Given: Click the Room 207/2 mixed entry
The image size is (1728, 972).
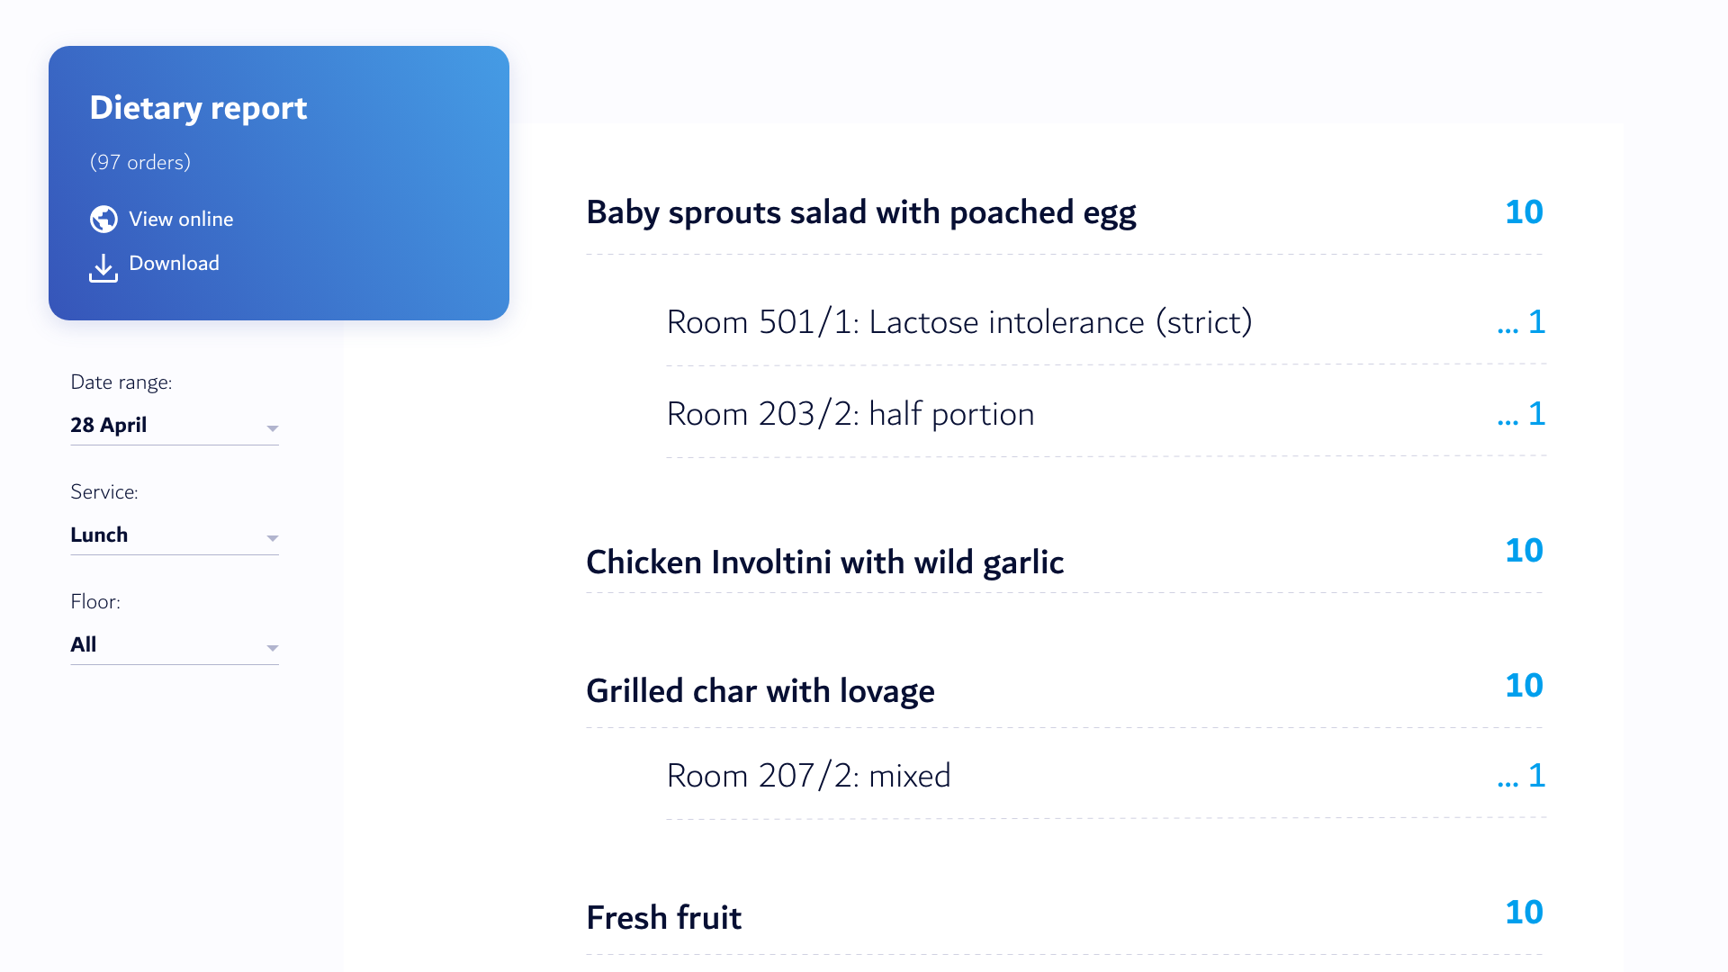Looking at the screenshot, I should click(x=808, y=775).
